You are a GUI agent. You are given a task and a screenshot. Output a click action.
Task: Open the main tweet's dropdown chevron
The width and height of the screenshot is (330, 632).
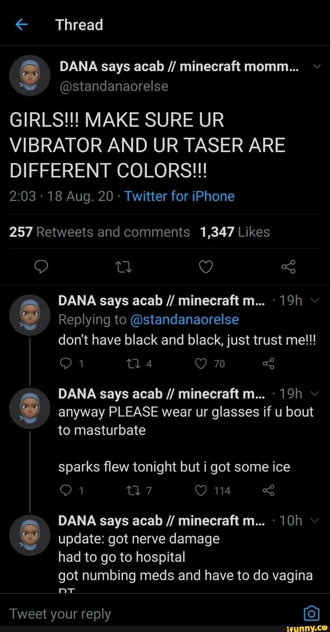(x=317, y=67)
